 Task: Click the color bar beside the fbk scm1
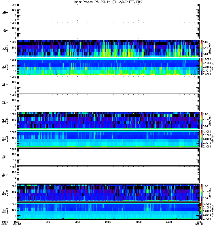pyautogui.click(x=202, y=211)
